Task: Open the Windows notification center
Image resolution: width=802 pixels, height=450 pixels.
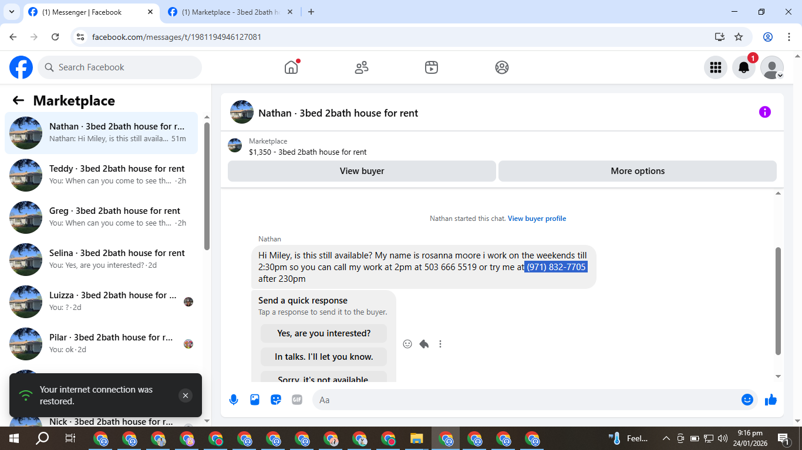Action: [x=783, y=438]
